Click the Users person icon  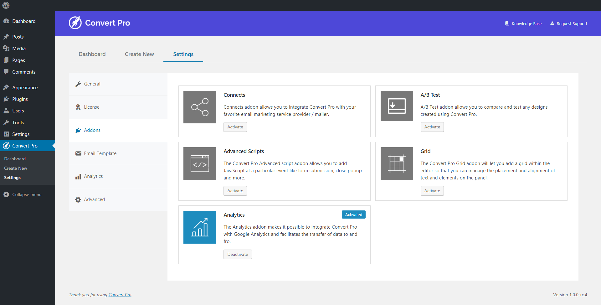[x=6, y=111]
